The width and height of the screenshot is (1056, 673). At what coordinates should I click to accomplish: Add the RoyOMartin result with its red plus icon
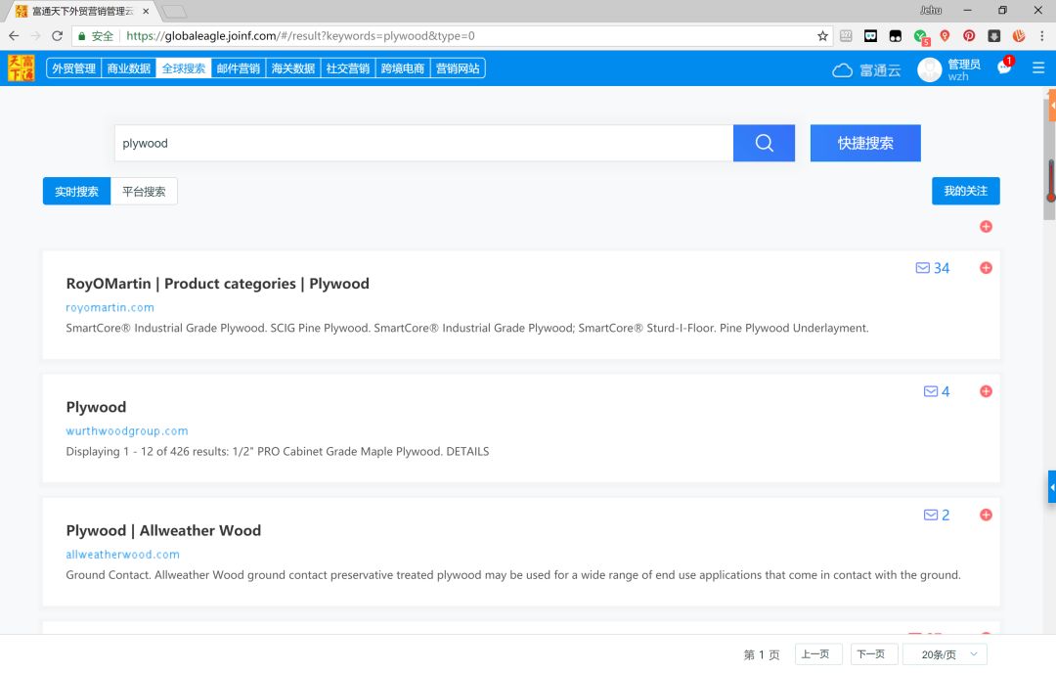click(x=986, y=268)
